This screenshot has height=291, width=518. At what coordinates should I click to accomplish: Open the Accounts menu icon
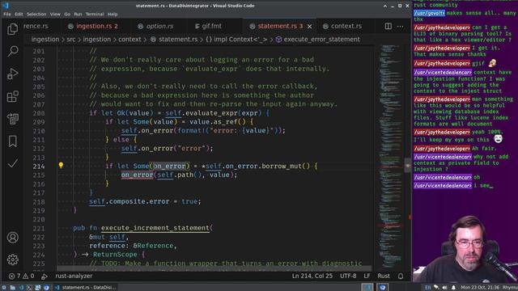point(13,238)
